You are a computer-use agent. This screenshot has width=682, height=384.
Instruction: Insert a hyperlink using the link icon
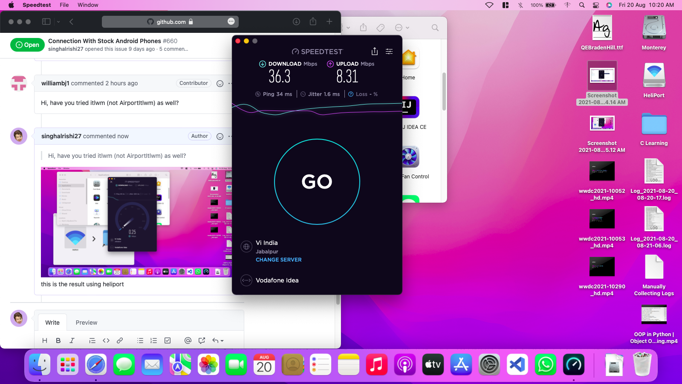[x=120, y=340]
